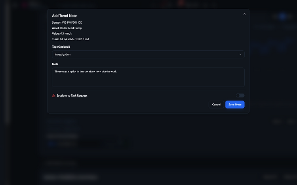Select the Value: 6.3 mm/s text
This screenshot has height=185, width=297.
[x=62, y=34]
